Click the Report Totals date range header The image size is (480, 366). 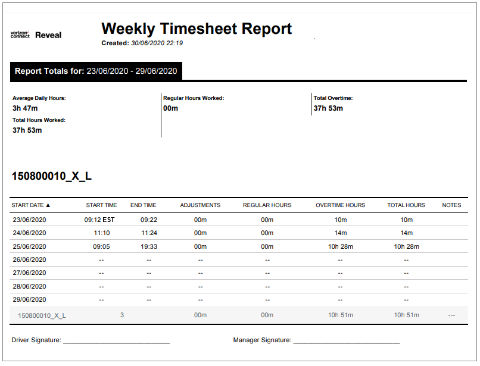[x=95, y=71]
